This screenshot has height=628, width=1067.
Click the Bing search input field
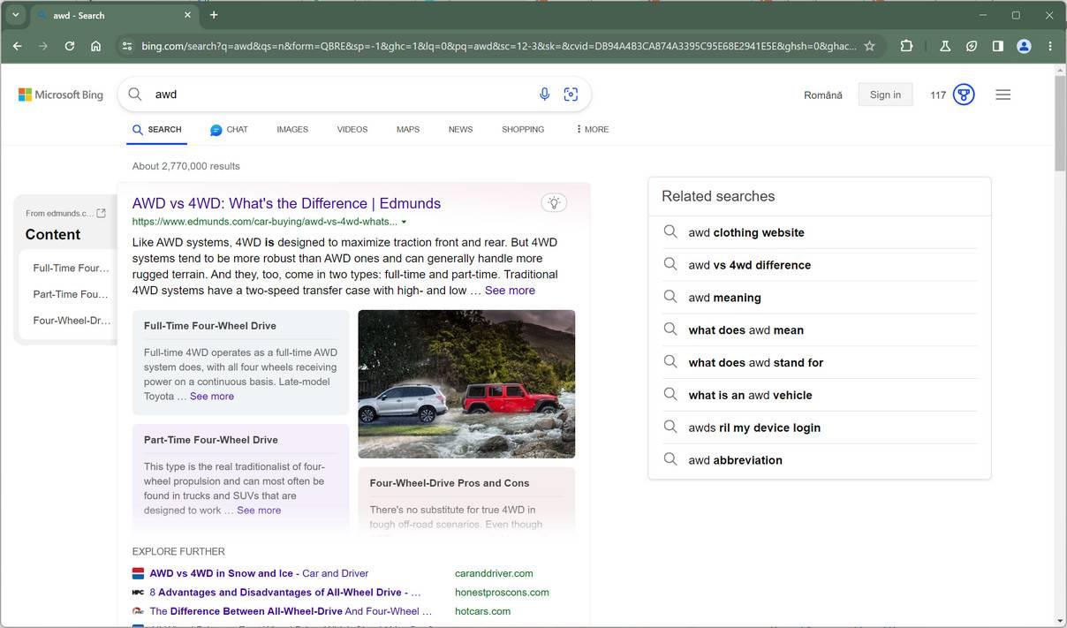coord(336,95)
